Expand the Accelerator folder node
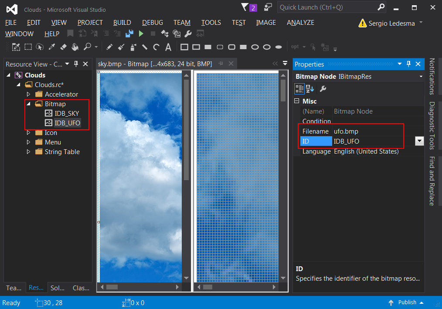The image size is (442, 309). point(28,94)
